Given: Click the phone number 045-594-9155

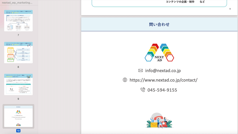Looking at the screenshot, I should pyautogui.click(x=162, y=90).
